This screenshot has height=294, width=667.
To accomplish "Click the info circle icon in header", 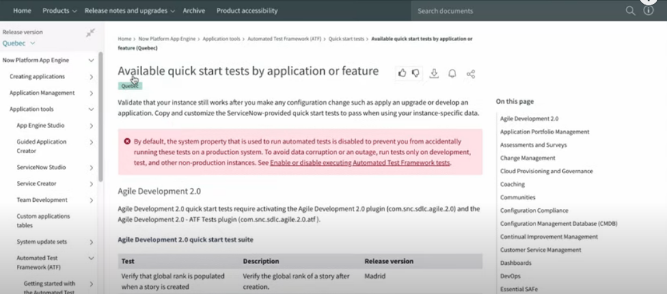I will [x=648, y=10].
